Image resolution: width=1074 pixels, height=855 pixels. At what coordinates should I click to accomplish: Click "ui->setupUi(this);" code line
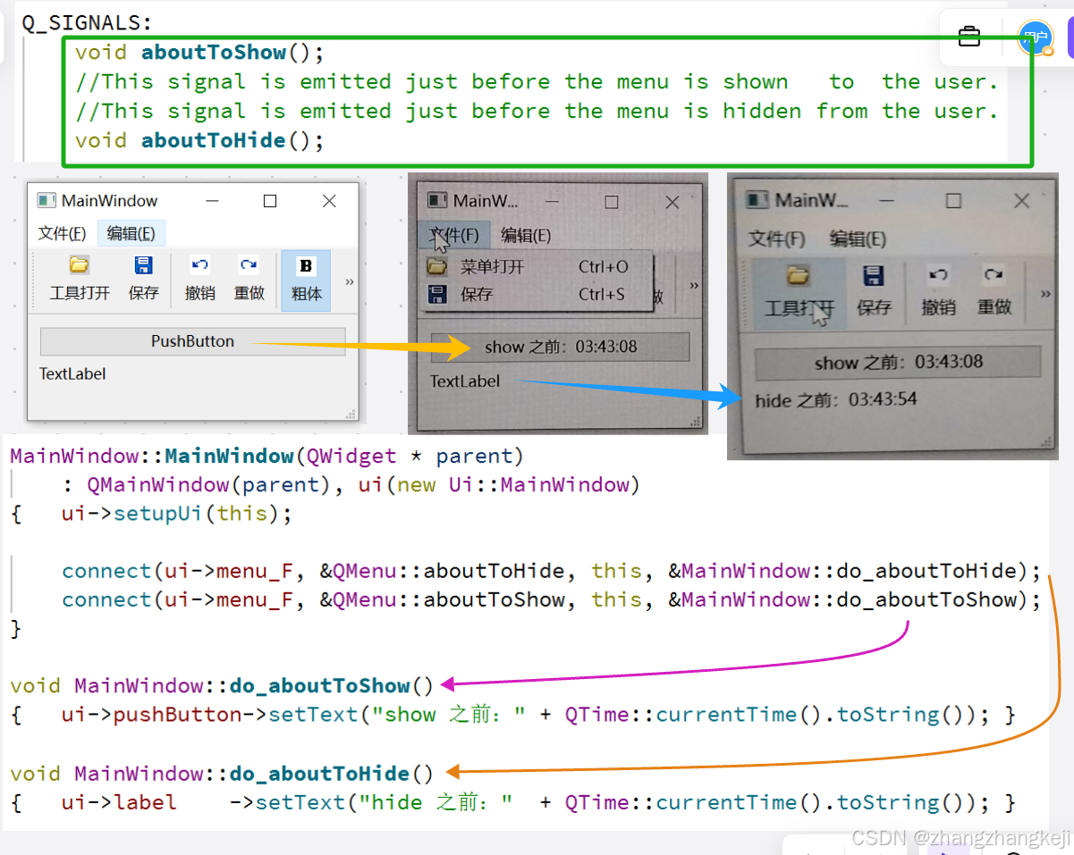(x=177, y=514)
